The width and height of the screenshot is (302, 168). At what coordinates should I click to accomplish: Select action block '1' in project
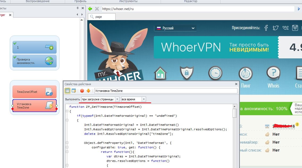pyautogui.click(x=35, y=47)
